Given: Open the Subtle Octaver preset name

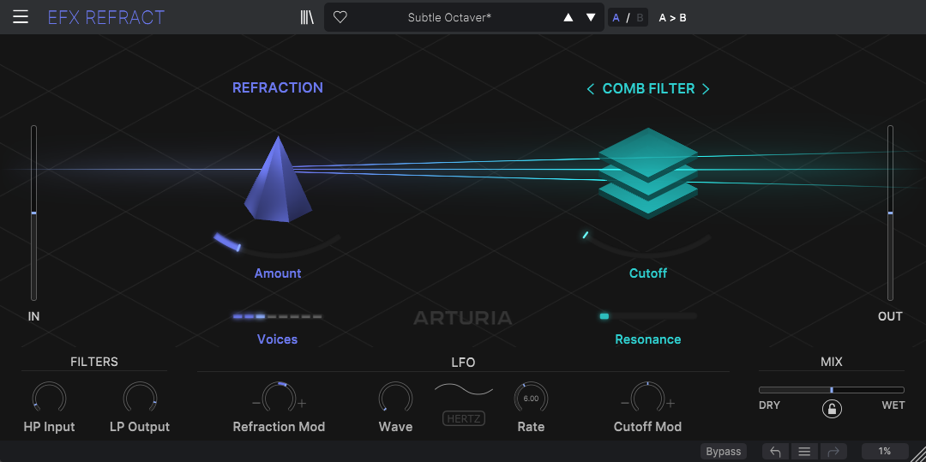Looking at the screenshot, I should [x=449, y=17].
